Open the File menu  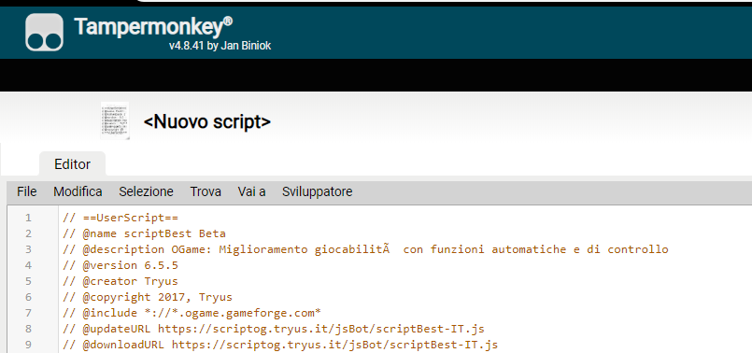point(27,191)
